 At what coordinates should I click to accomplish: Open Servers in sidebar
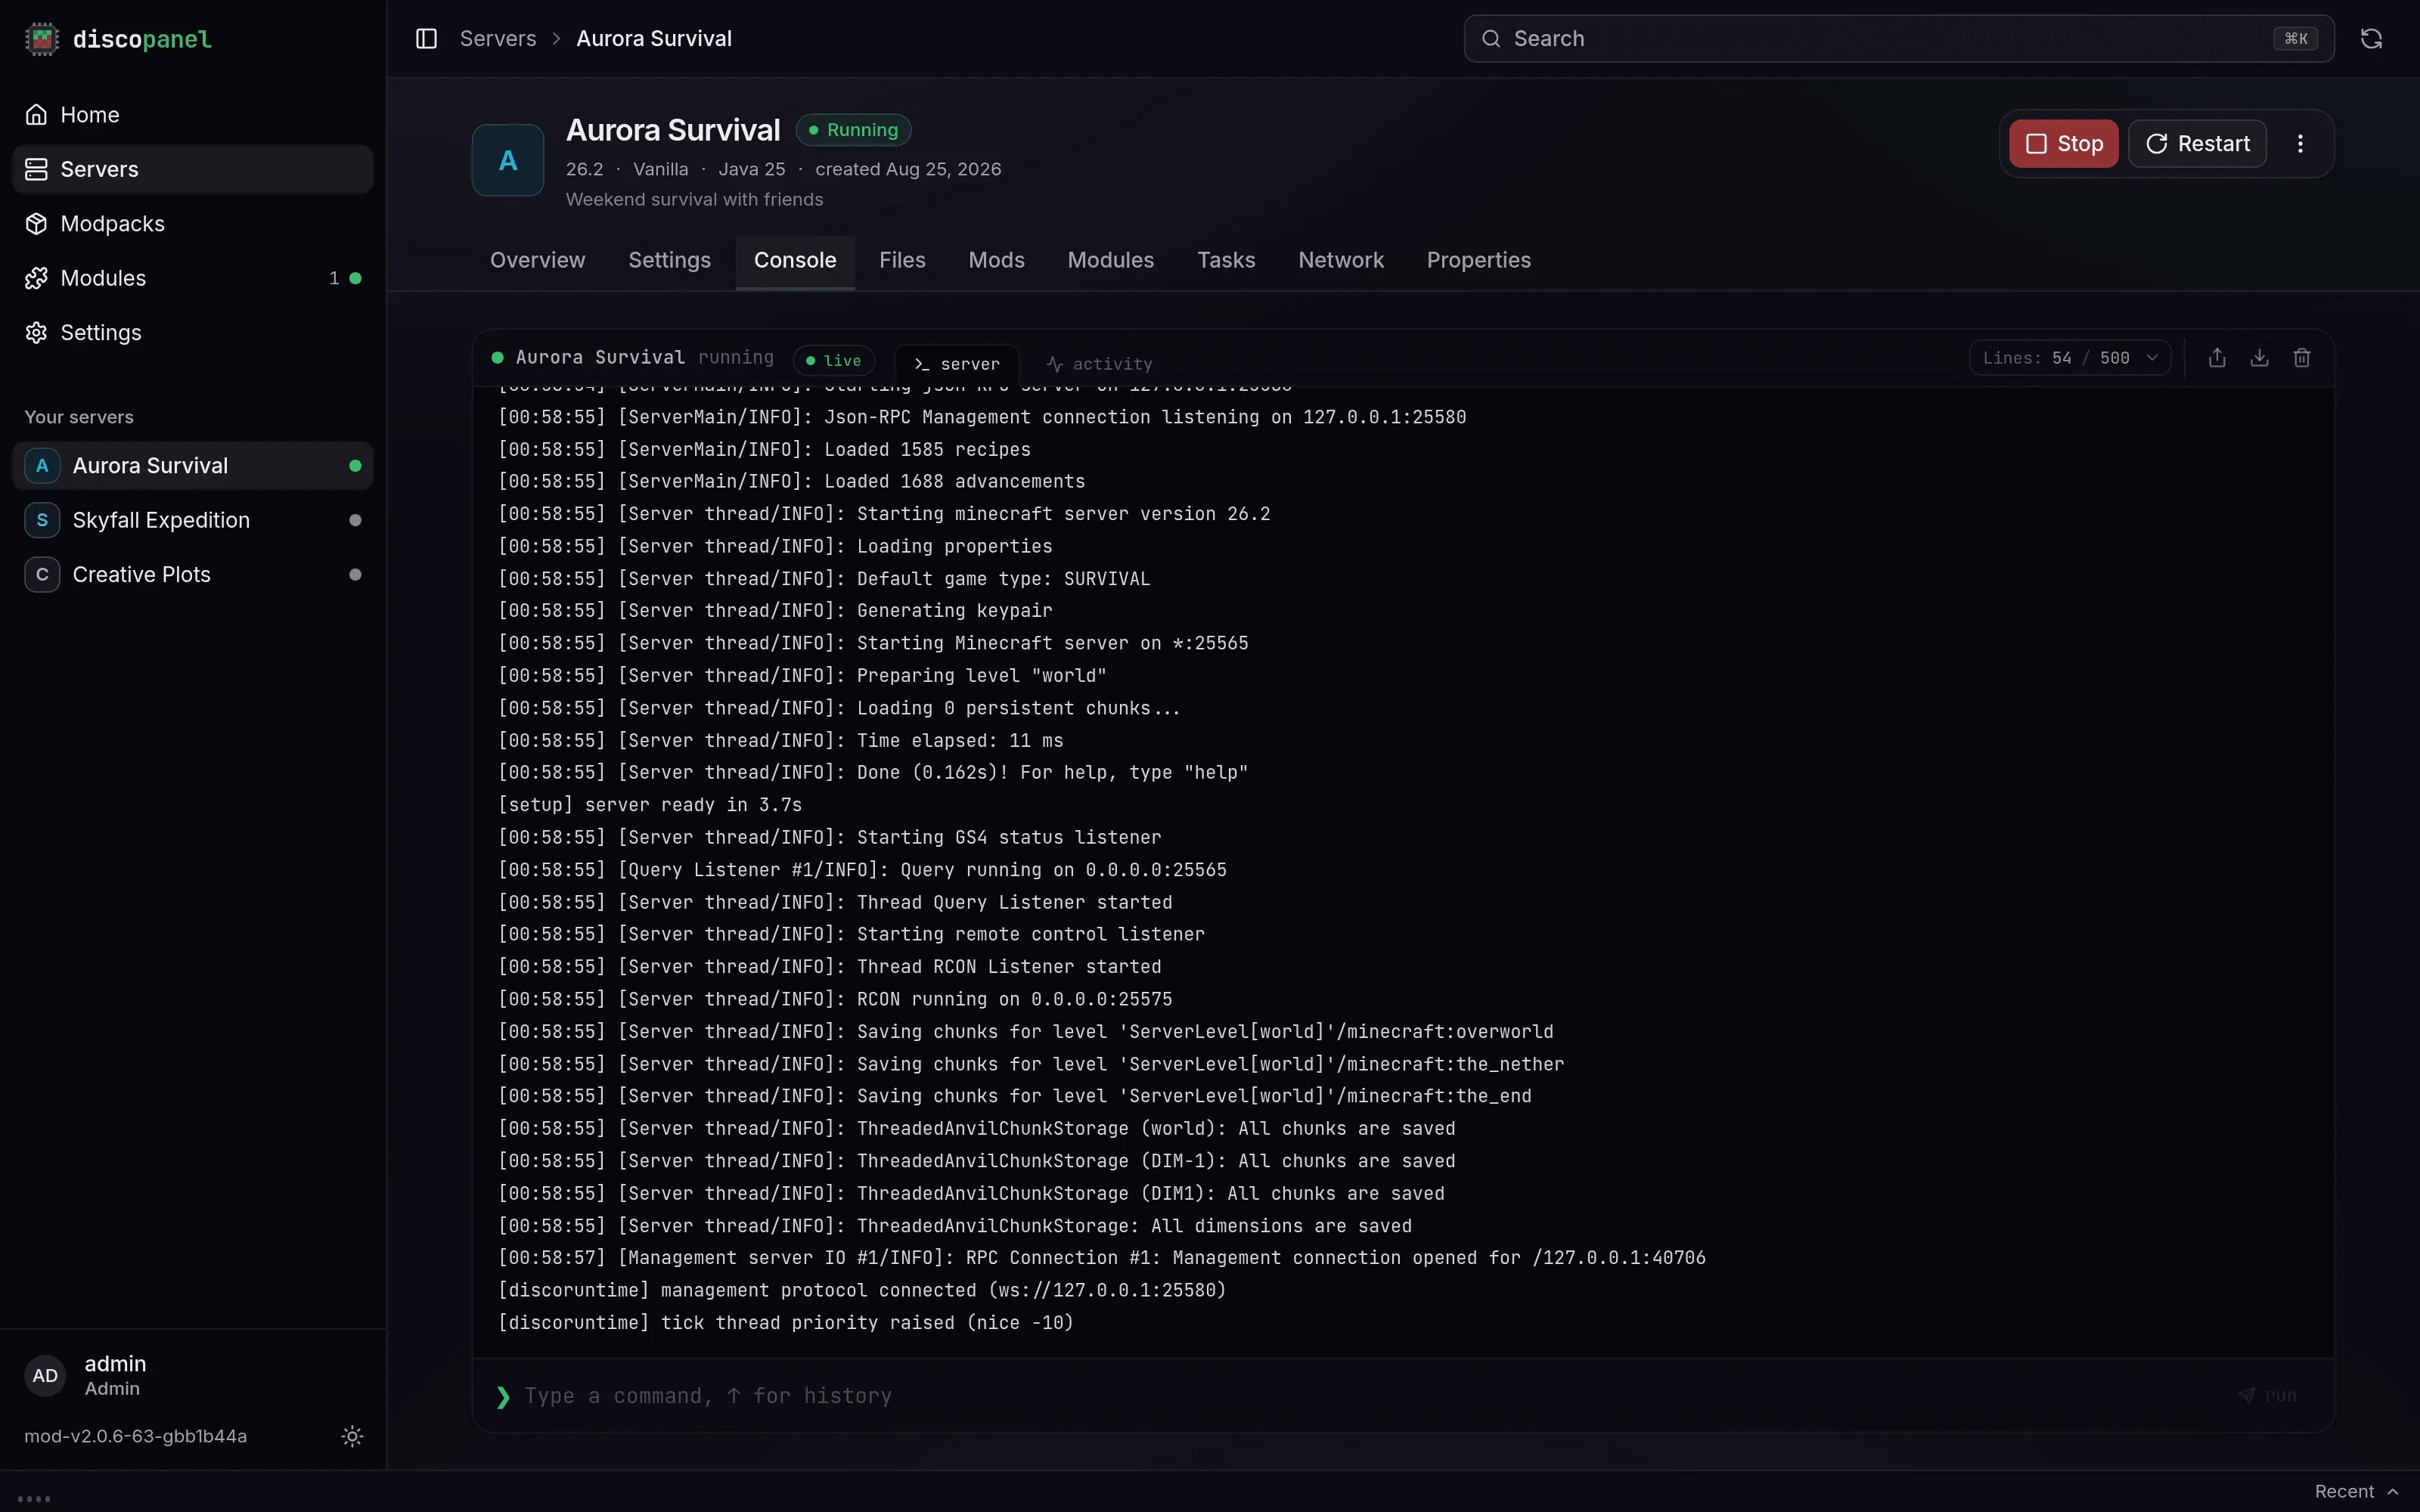(192, 169)
